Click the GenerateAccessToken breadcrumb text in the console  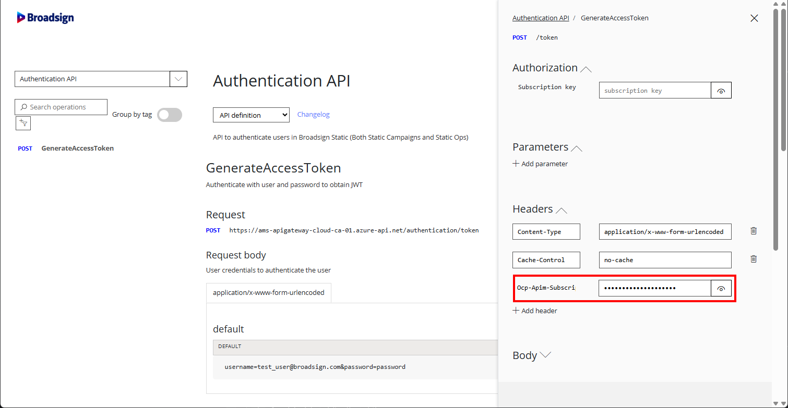[615, 18]
